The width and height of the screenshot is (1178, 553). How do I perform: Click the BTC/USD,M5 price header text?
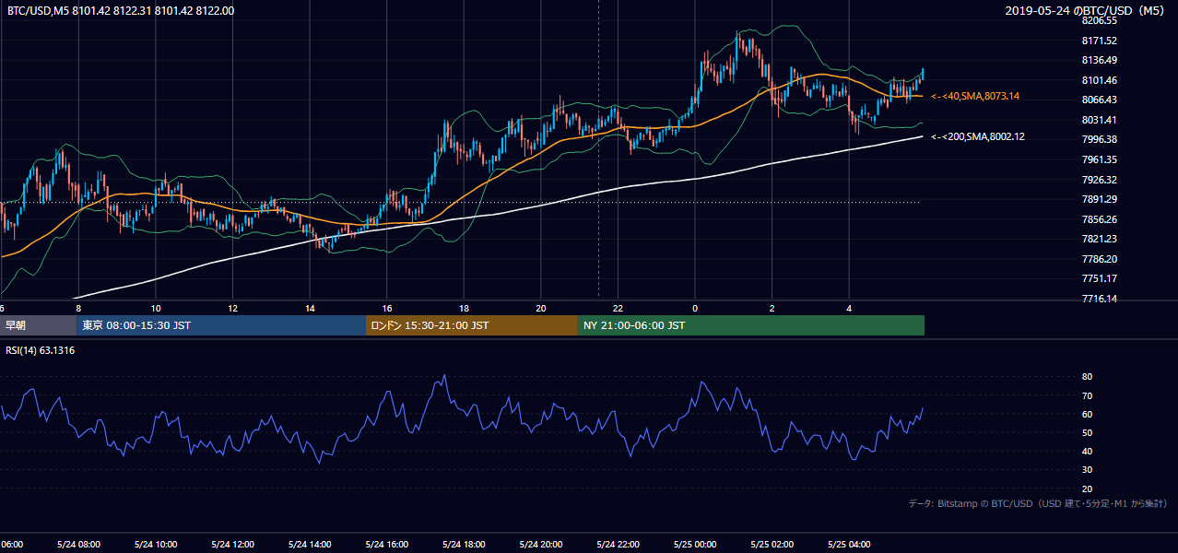click(x=120, y=10)
